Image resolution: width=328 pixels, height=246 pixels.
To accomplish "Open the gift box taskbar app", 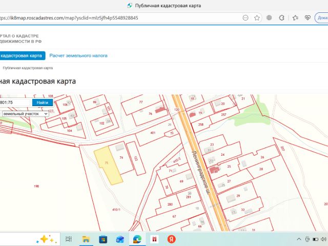I will 154,239.
